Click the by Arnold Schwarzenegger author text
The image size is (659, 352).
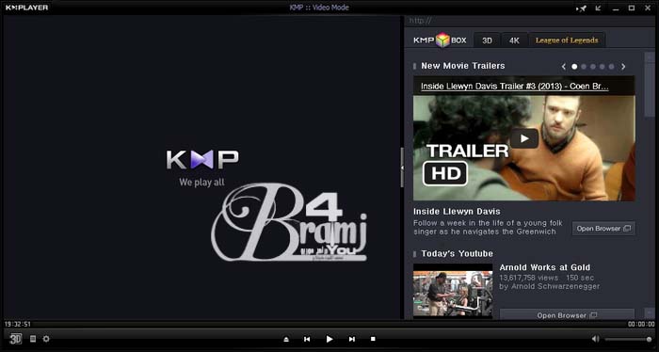[549, 286]
